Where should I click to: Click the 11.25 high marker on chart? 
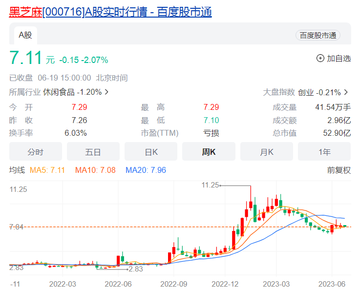tap(210, 185)
